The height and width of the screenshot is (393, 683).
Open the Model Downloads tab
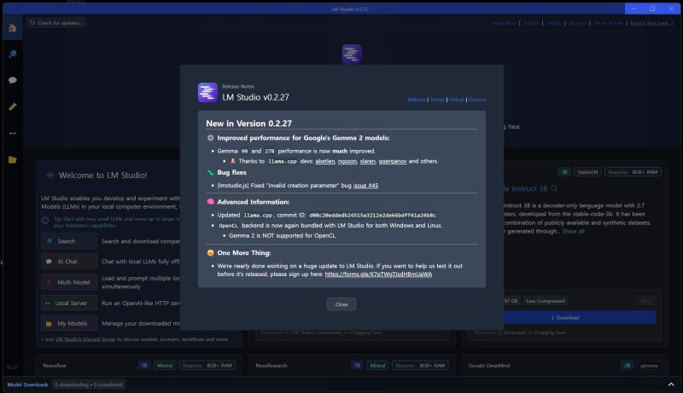click(x=27, y=384)
